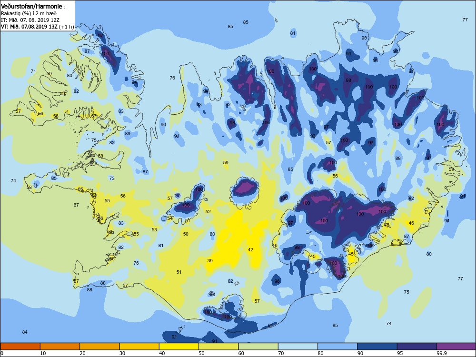Click the legend tick label 10

coord(43,353)
